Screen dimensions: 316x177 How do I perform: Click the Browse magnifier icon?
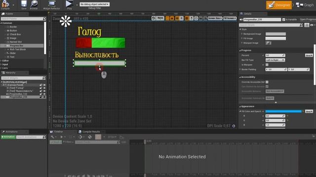[x=34, y=5]
